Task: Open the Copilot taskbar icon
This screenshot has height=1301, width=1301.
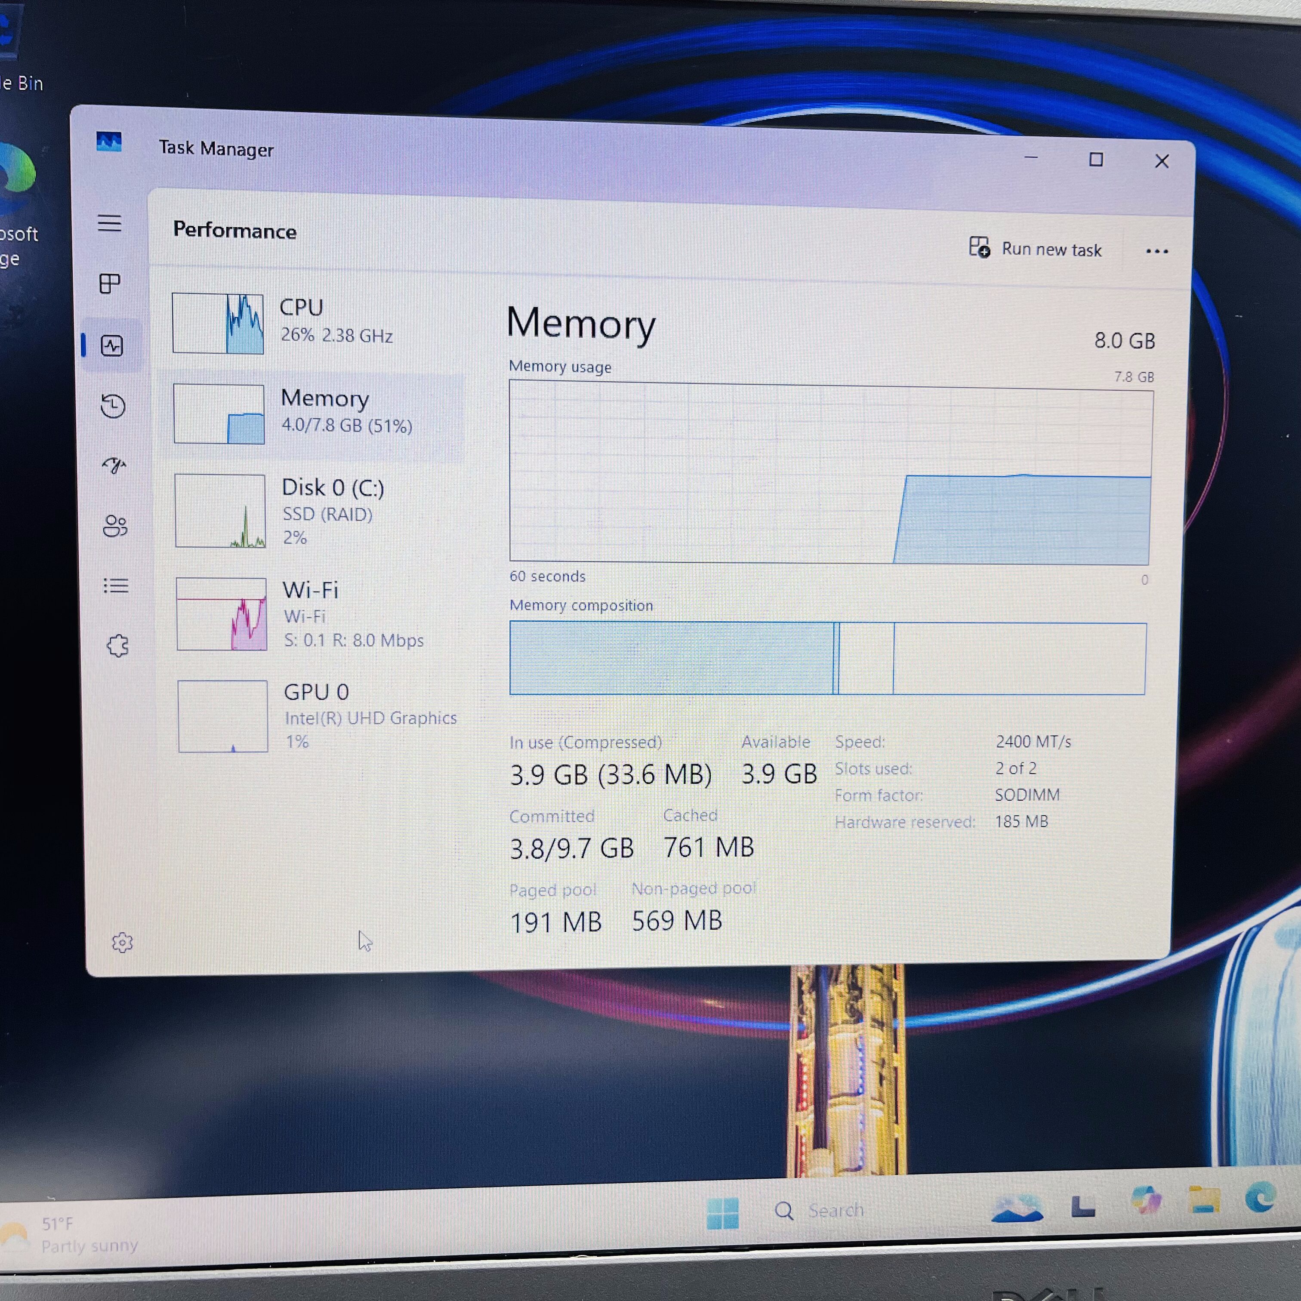Action: tap(1146, 1201)
